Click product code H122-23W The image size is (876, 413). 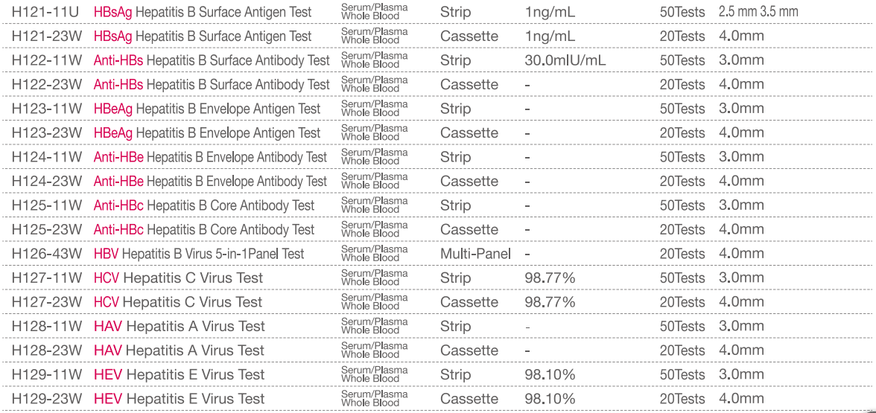coord(47,85)
